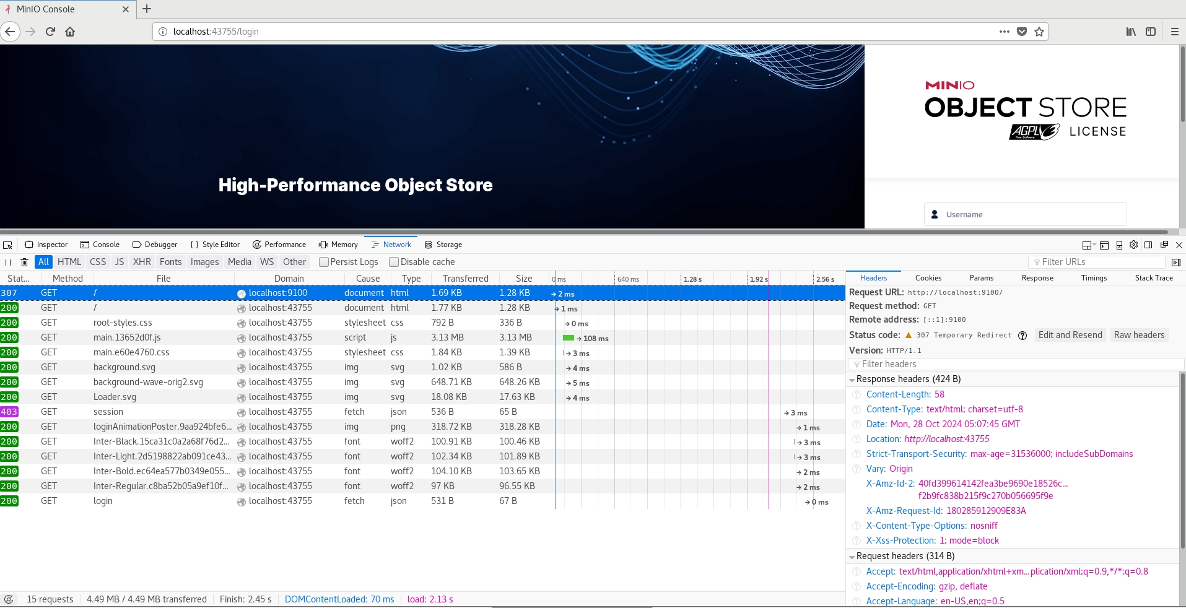Open the Firefox home page
The width and height of the screenshot is (1186, 608).
[x=70, y=32]
